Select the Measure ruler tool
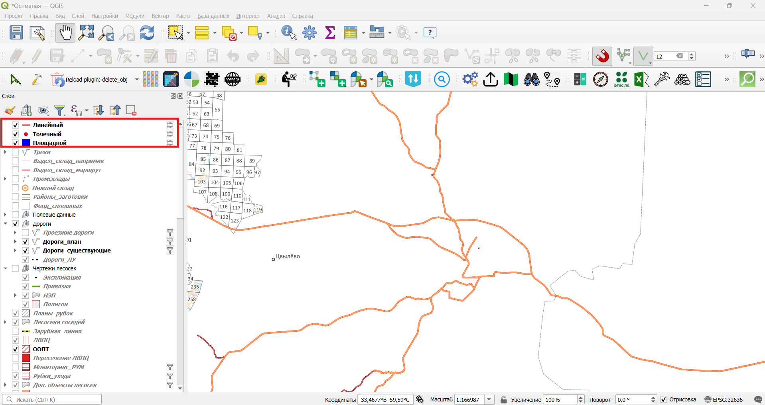This screenshot has width=765, height=405. point(377,33)
